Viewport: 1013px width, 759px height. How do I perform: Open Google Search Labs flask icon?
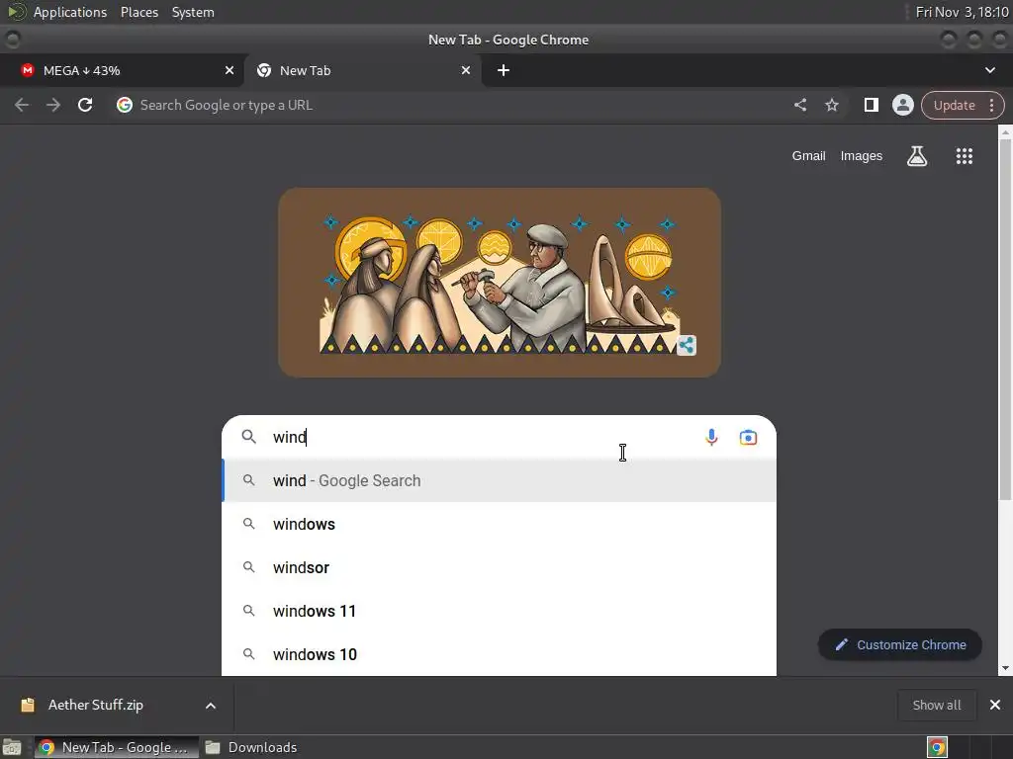pyautogui.click(x=917, y=155)
